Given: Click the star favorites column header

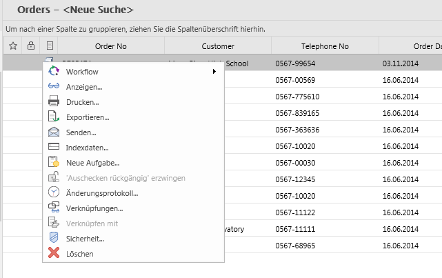Looking at the screenshot, I should tap(12, 46).
